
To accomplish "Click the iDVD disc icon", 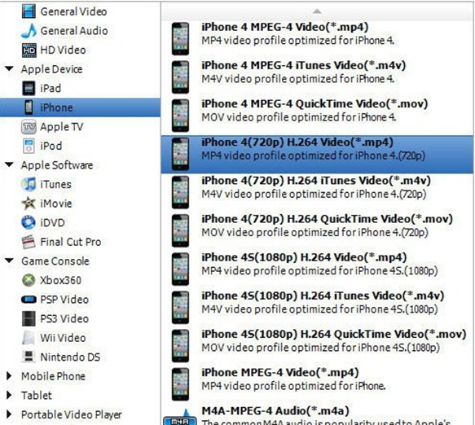I will point(29,222).
